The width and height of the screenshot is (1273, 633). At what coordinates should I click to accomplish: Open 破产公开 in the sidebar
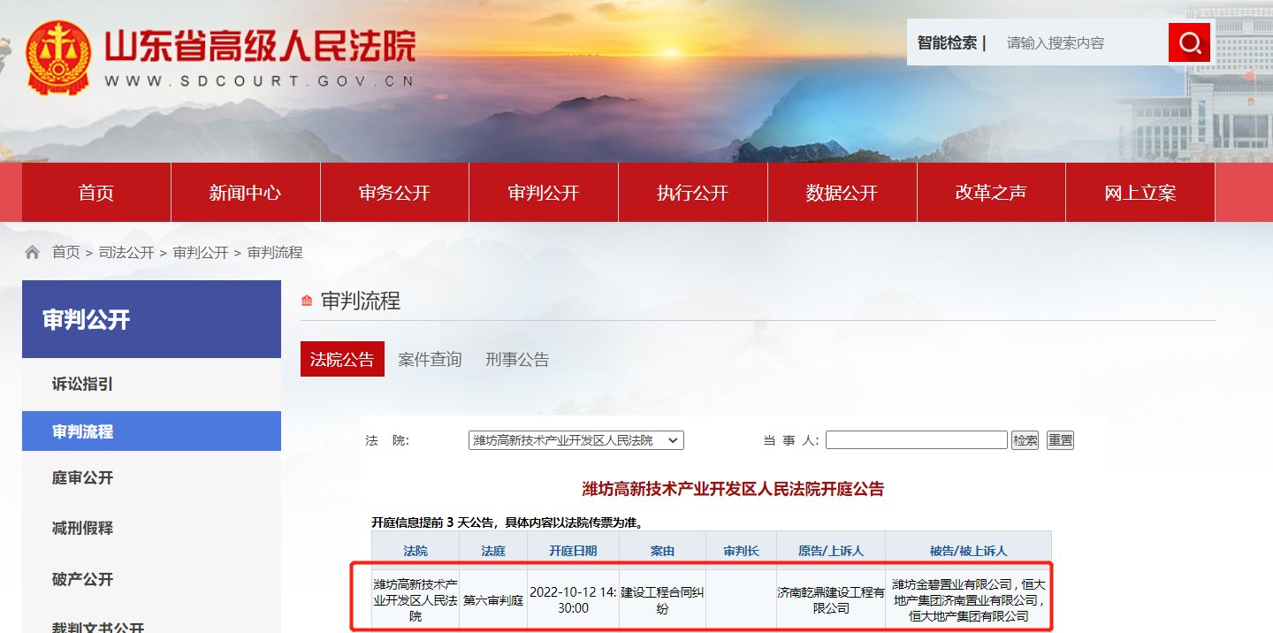click(x=151, y=580)
